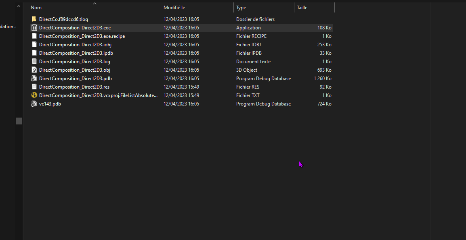Click the vcxproj.FileListAbsolute file's yellow icon

click(34, 95)
